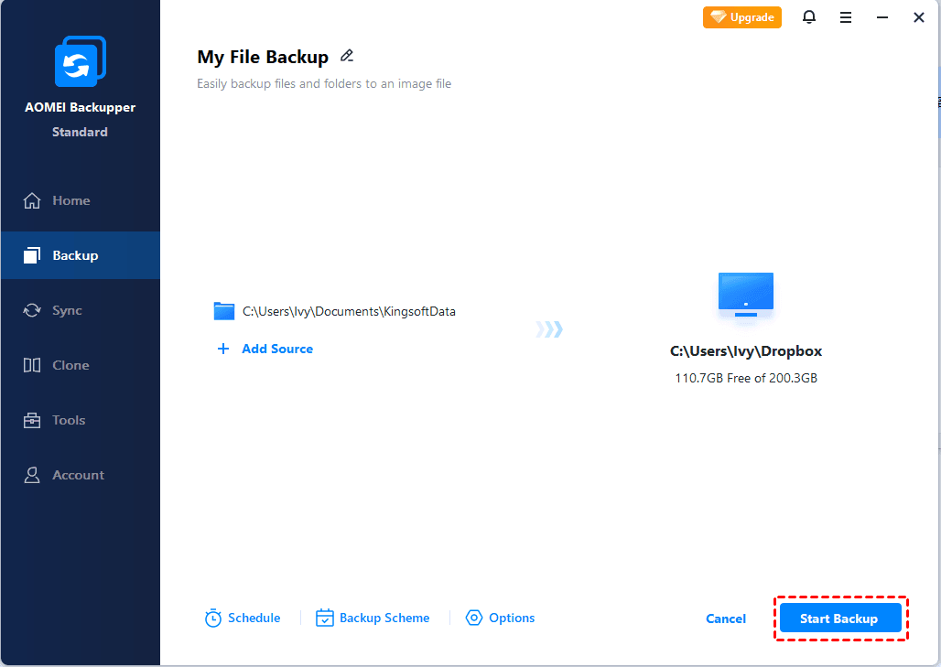Close the AOMEI Backupper window
941x667 pixels.
(x=919, y=17)
